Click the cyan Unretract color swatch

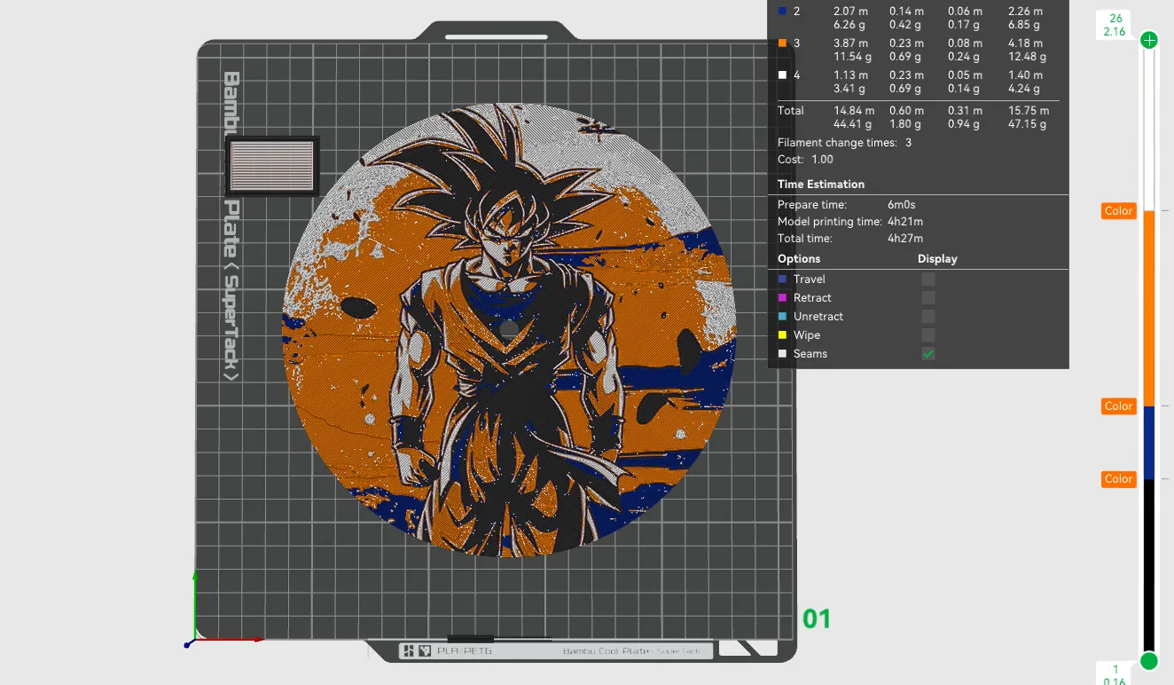click(782, 316)
